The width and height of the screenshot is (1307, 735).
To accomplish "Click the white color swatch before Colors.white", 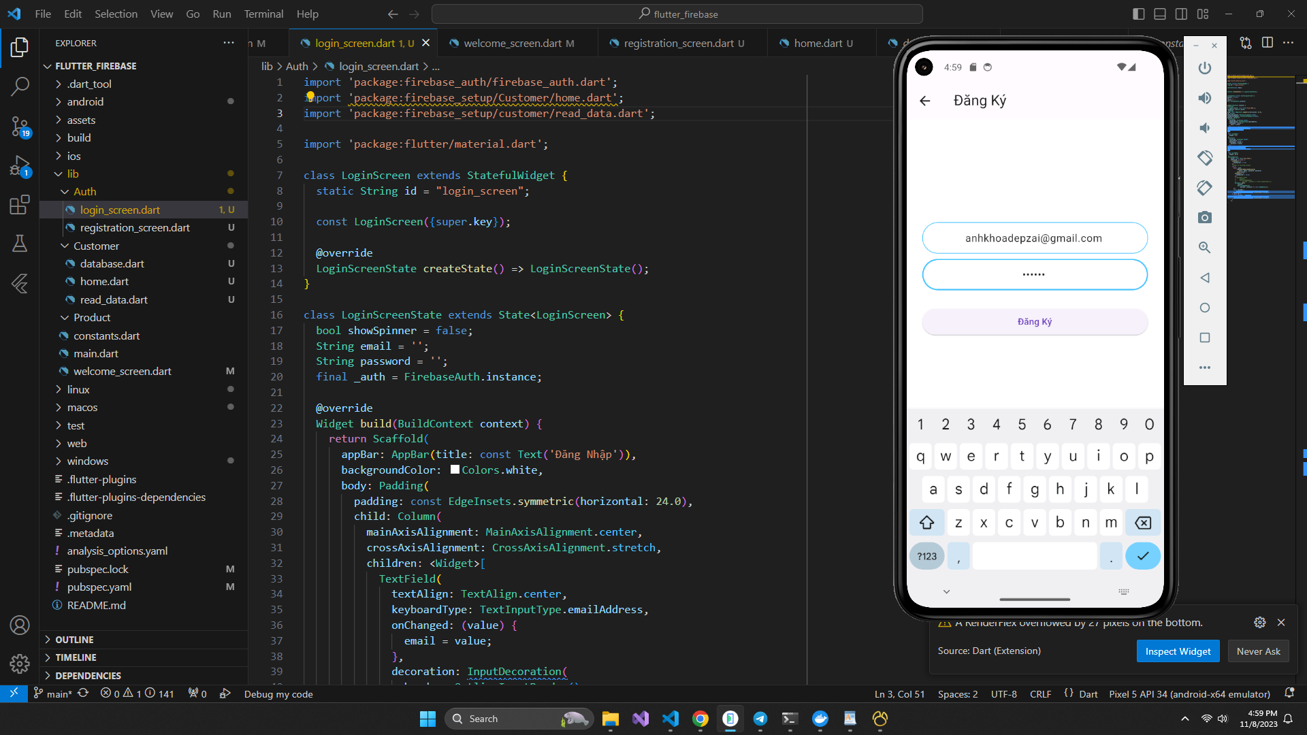I will click(x=455, y=470).
